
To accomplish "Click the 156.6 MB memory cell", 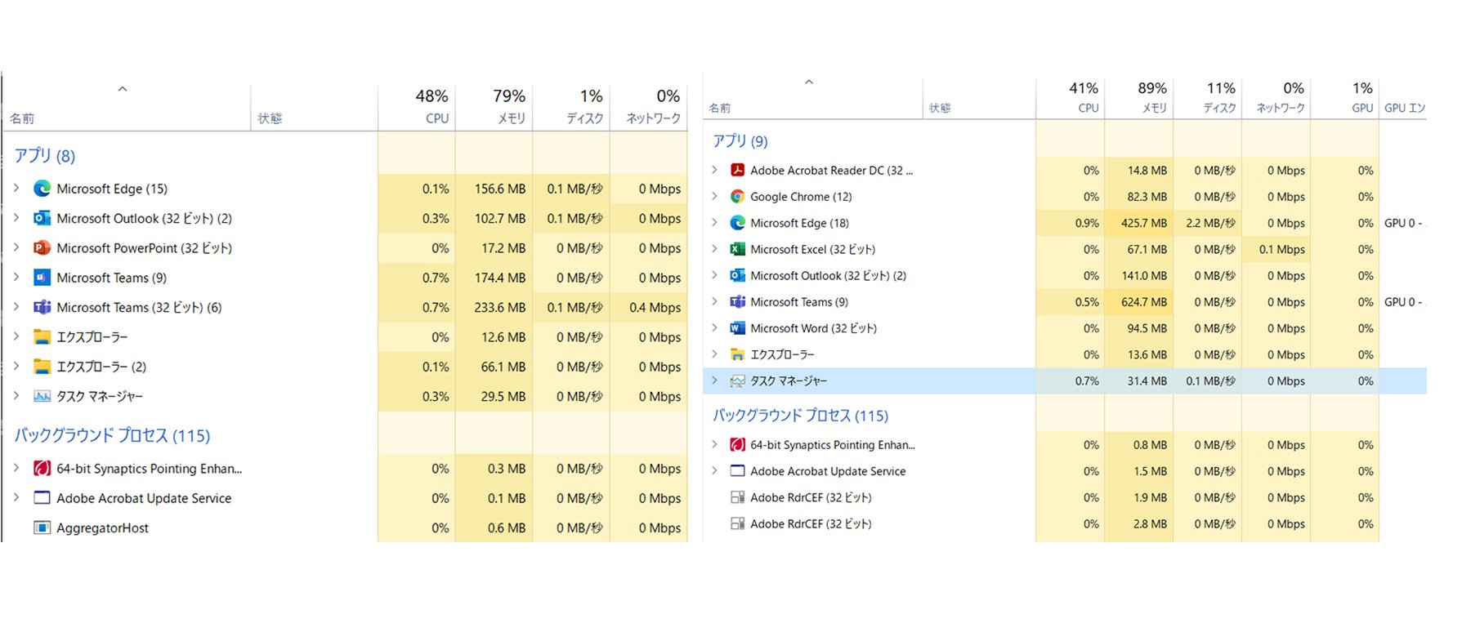I will coord(494,189).
